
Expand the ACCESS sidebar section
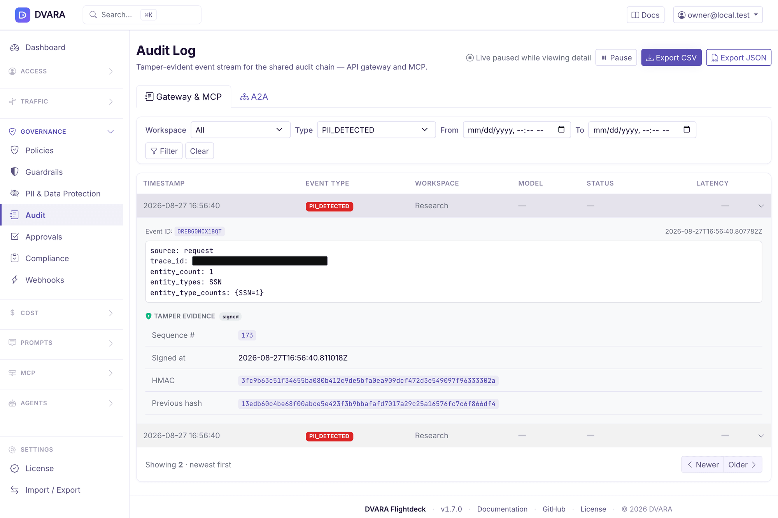tap(62, 72)
